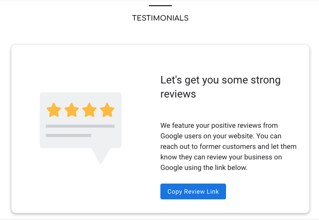
Task: Select the second yellow star
Action: 72,110
